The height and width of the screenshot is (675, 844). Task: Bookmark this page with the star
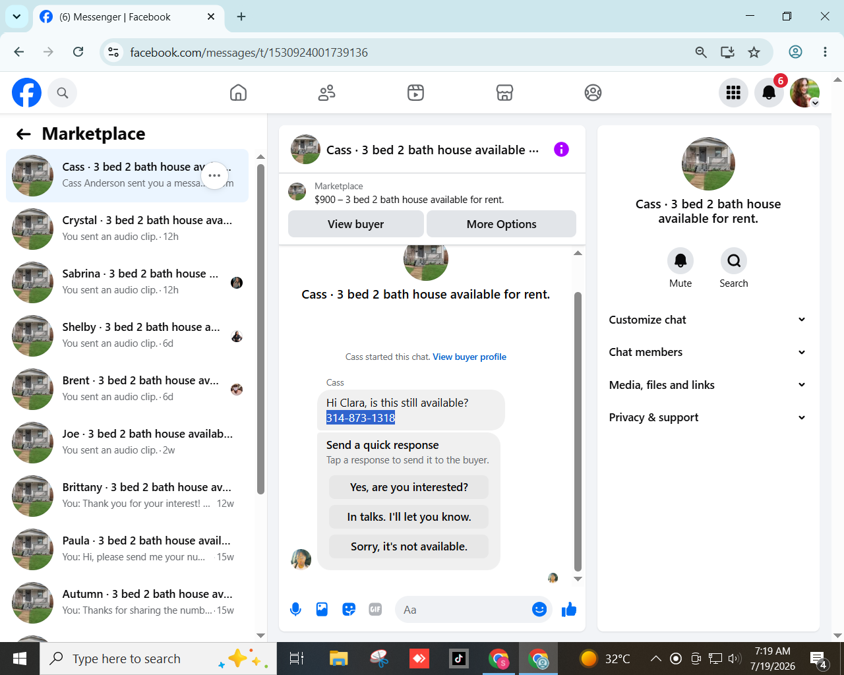click(x=754, y=52)
